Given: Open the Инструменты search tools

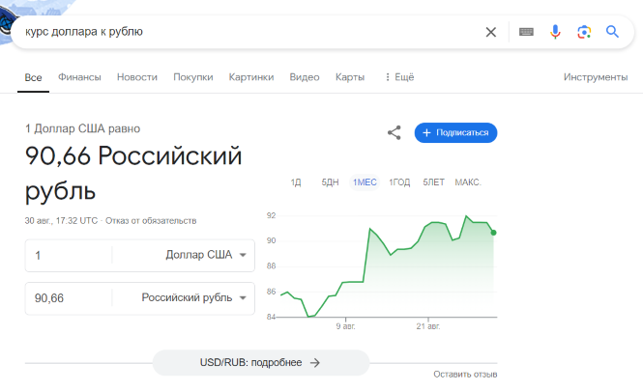Looking at the screenshot, I should tap(596, 77).
